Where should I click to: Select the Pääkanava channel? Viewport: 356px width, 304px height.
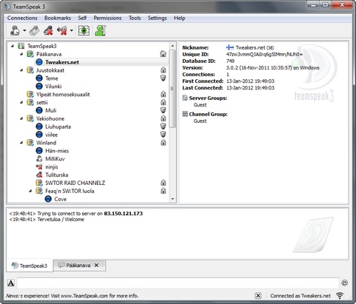[49, 54]
